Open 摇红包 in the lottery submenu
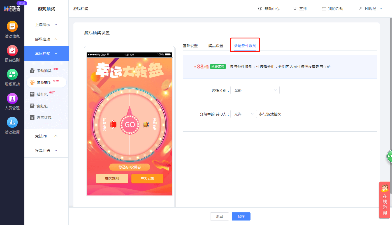392x225 pixels. pos(42,94)
